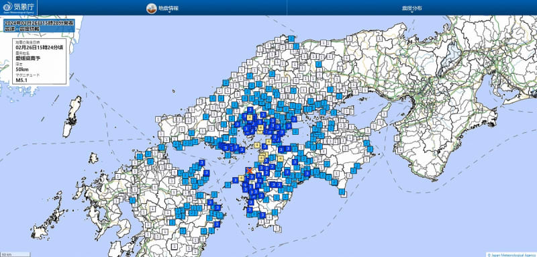Expand the arrow beneath 震度分布
The image size is (537, 257).
(x=412, y=12)
